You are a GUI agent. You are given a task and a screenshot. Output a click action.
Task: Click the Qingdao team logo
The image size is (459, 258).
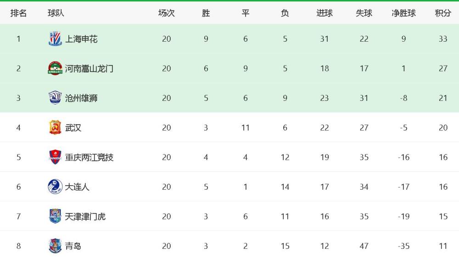[x=55, y=246]
